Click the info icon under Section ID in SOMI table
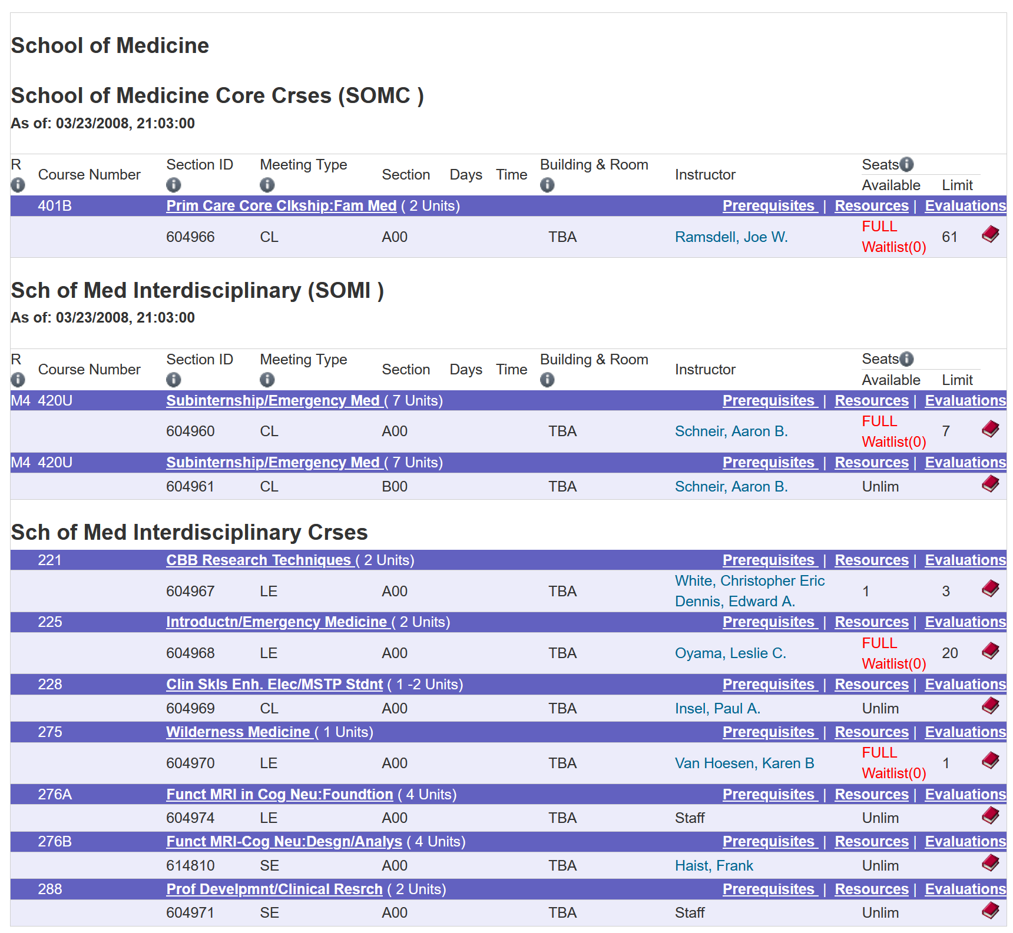This screenshot has width=1013, height=933. (173, 380)
